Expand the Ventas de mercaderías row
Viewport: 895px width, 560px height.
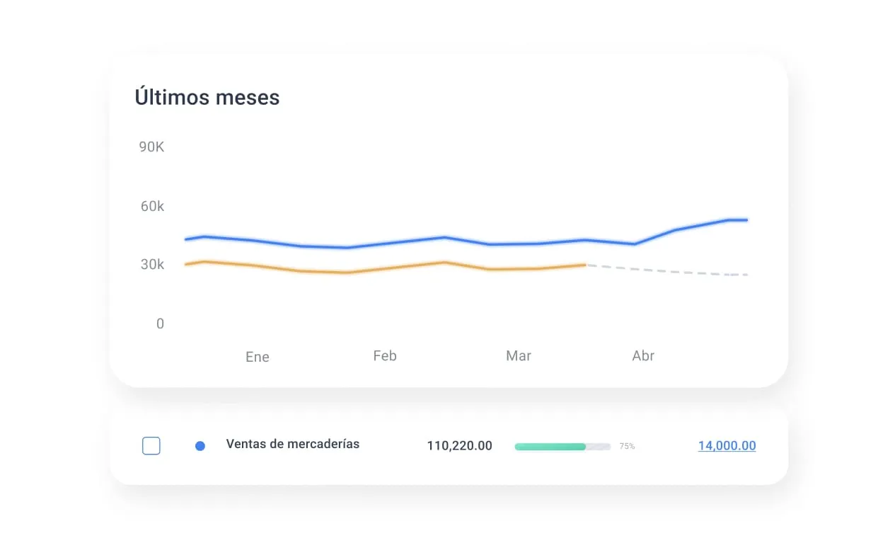pyautogui.click(x=449, y=445)
